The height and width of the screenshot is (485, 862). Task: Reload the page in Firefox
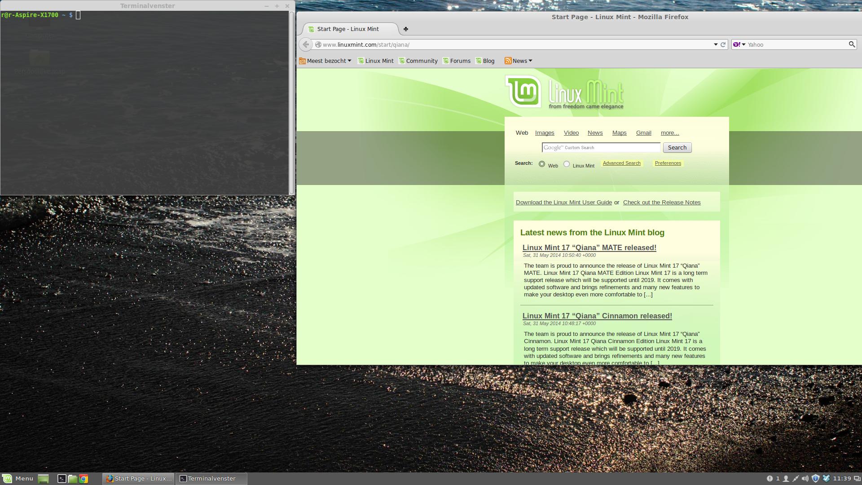tap(723, 44)
